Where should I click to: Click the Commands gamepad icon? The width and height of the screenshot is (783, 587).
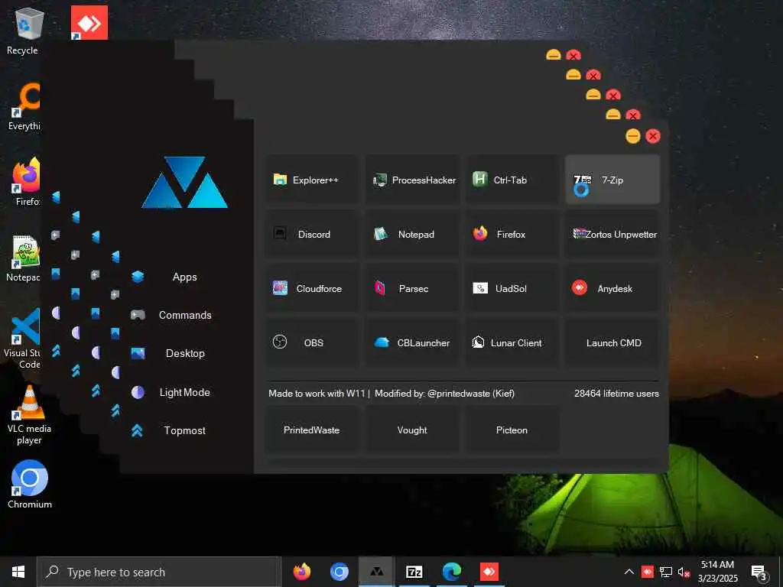(138, 315)
